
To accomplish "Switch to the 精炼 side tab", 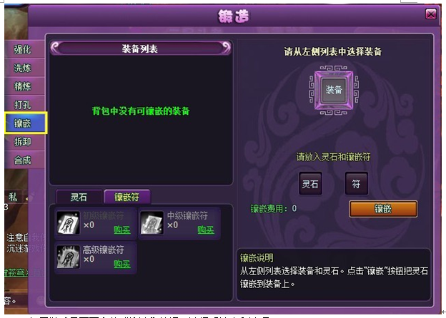I will click(25, 86).
